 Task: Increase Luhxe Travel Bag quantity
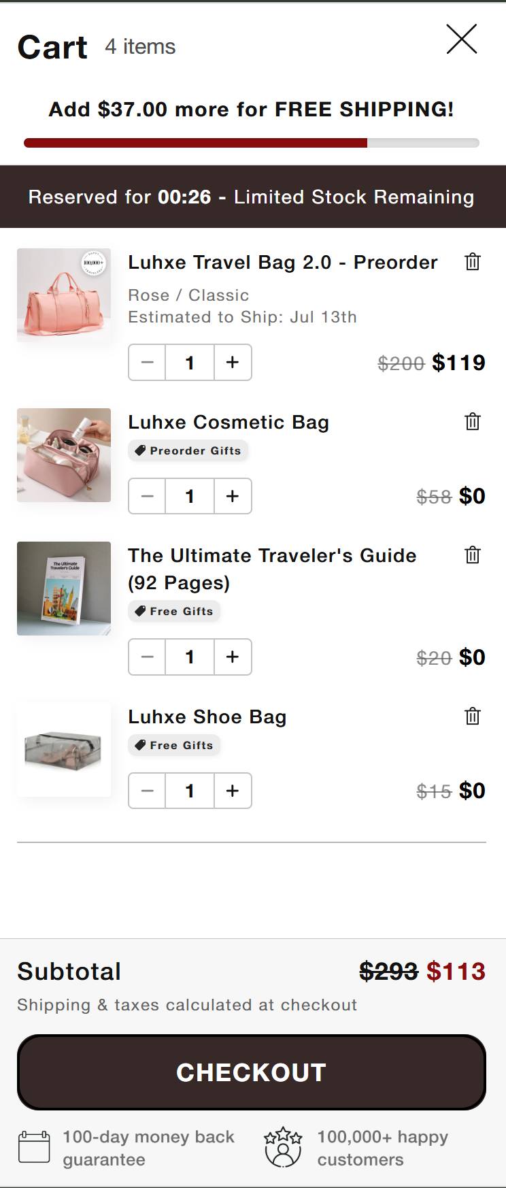(x=233, y=362)
